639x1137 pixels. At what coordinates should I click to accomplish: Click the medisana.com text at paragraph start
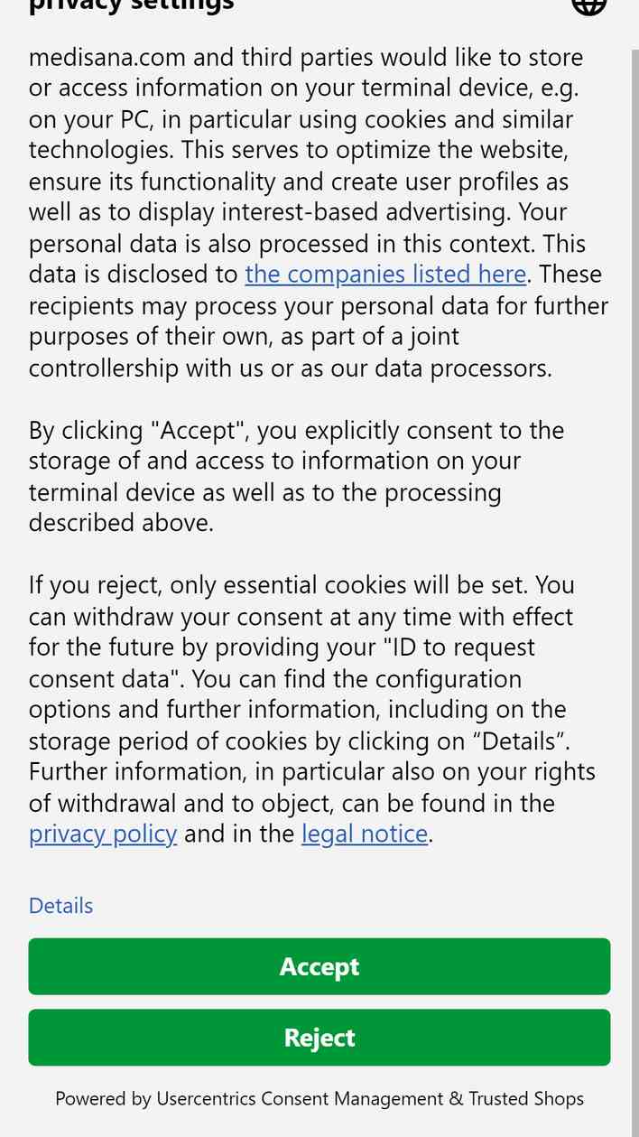(107, 58)
